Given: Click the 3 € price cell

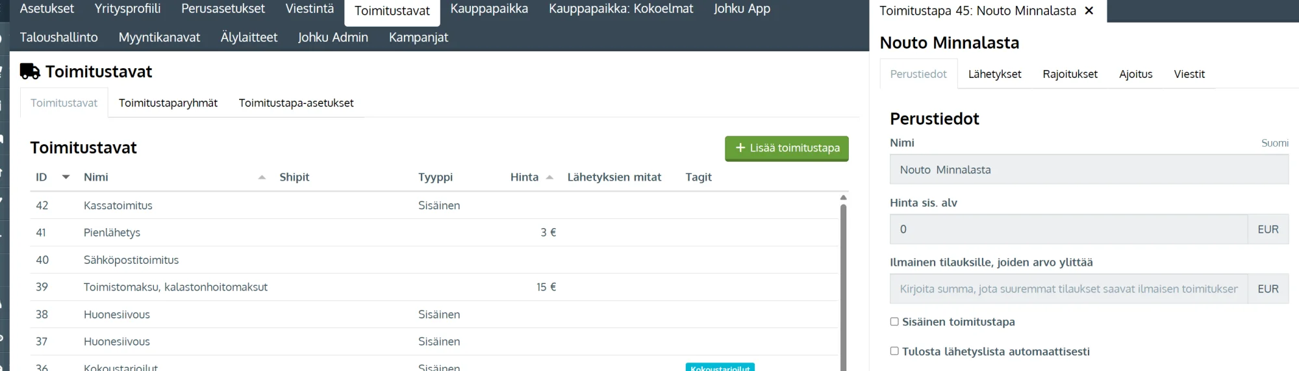Looking at the screenshot, I should [548, 233].
